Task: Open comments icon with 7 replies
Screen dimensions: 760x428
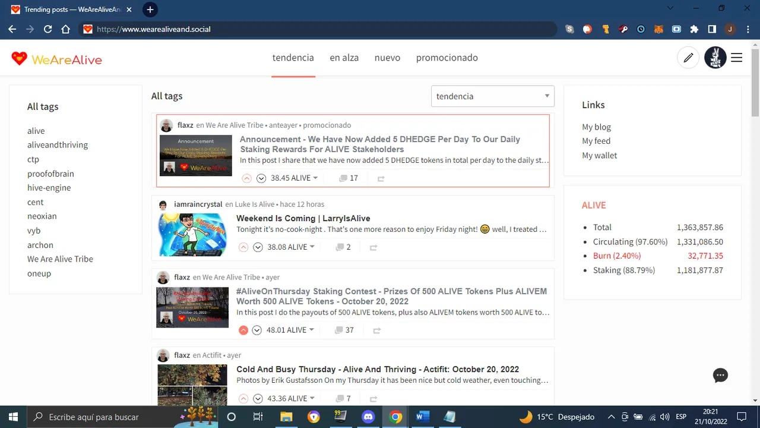Action: coord(340,399)
